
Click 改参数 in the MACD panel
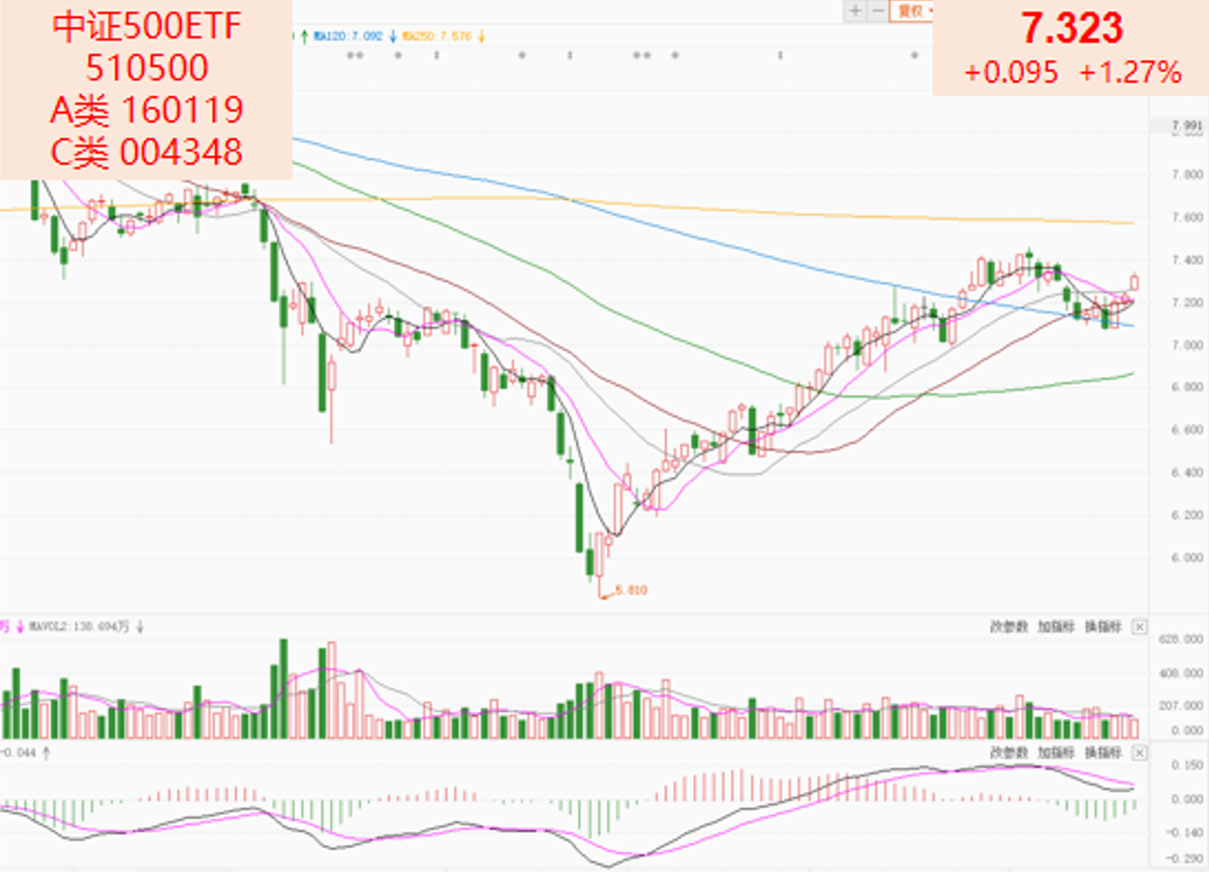(x=1009, y=752)
